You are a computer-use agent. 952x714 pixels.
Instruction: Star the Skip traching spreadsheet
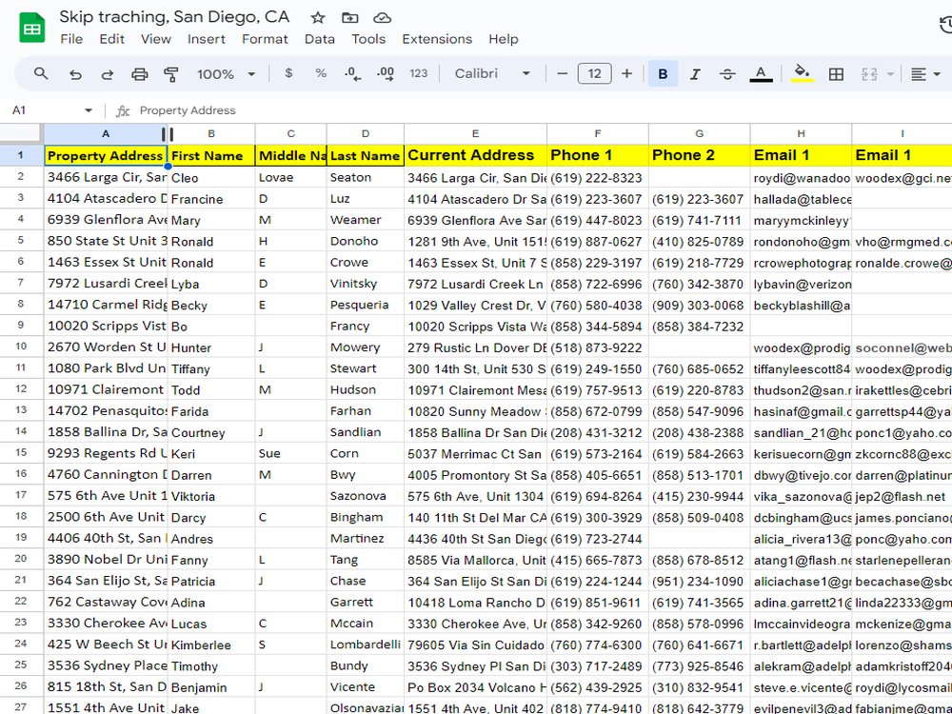(317, 16)
